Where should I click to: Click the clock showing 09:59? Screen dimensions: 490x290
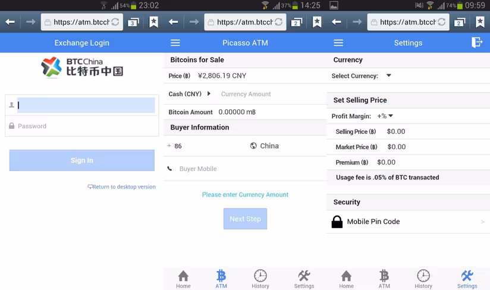pyautogui.click(x=475, y=5)
